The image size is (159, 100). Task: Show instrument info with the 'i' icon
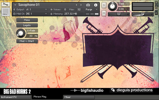click(96, 5)
